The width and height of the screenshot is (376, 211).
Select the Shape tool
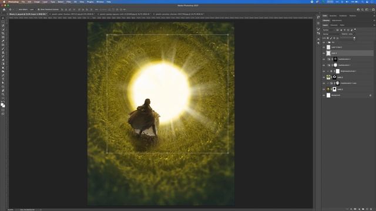tap(3, 87)
